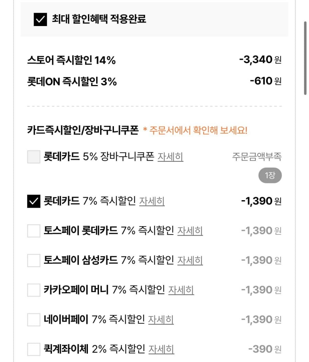Check the 네이버페이 7% 즉시할인 option
309x362 pixels.
click(x=34, y=320)
